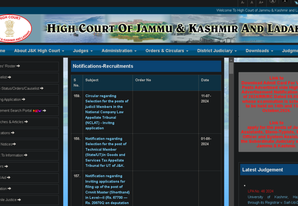Click the arrow icon next to Status/Orders/Causelist
This screenshot has width=298, height=206.
point(42,88)
